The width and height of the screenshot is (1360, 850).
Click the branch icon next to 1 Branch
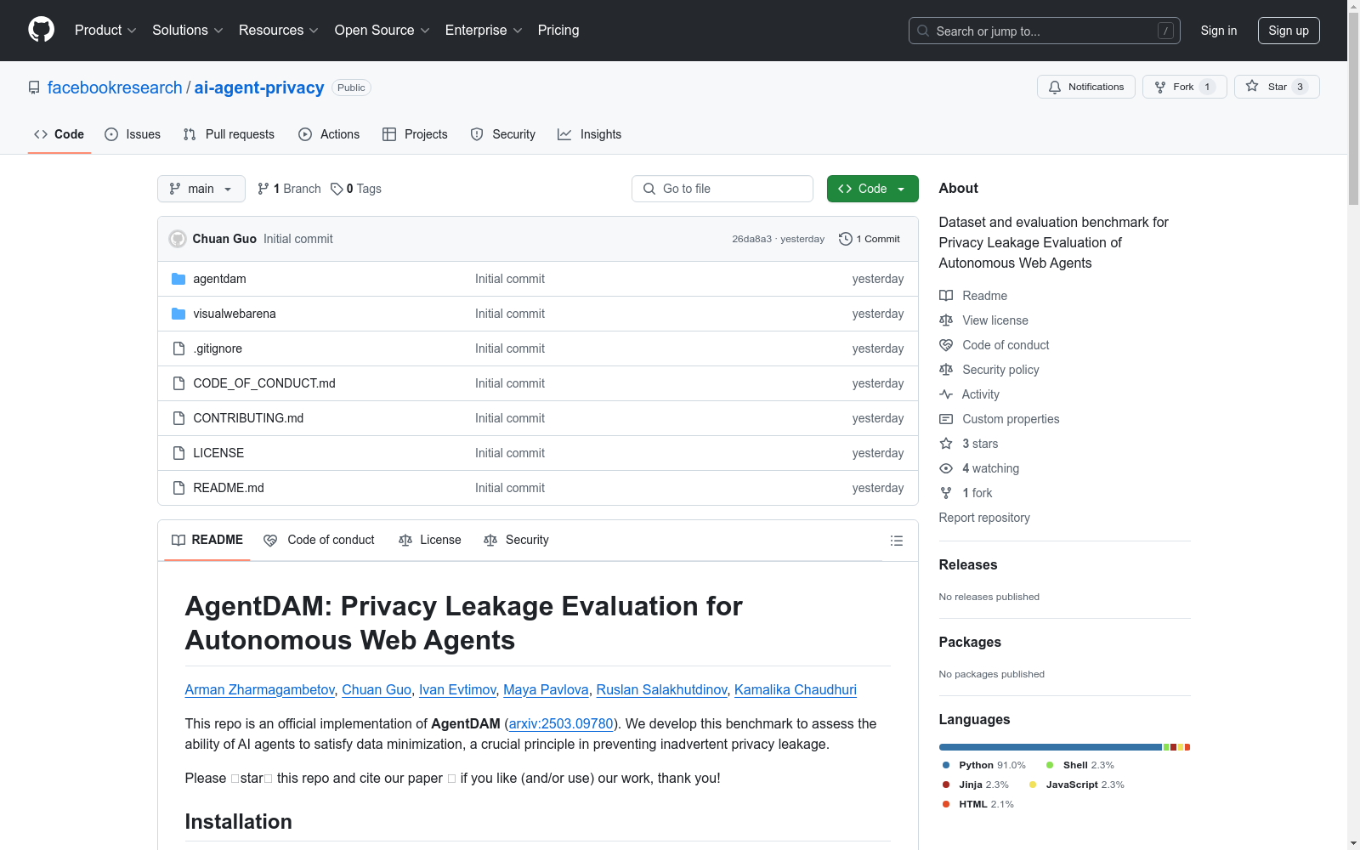[263, 189]
